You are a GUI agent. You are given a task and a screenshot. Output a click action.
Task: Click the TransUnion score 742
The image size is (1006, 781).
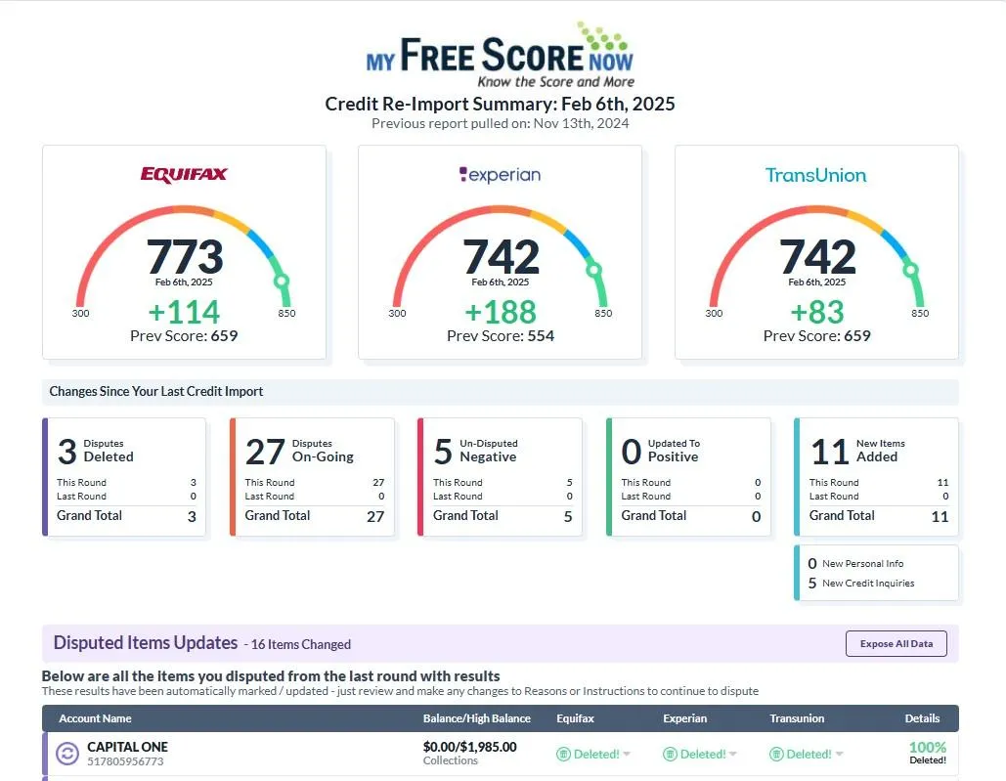(818, 256)
